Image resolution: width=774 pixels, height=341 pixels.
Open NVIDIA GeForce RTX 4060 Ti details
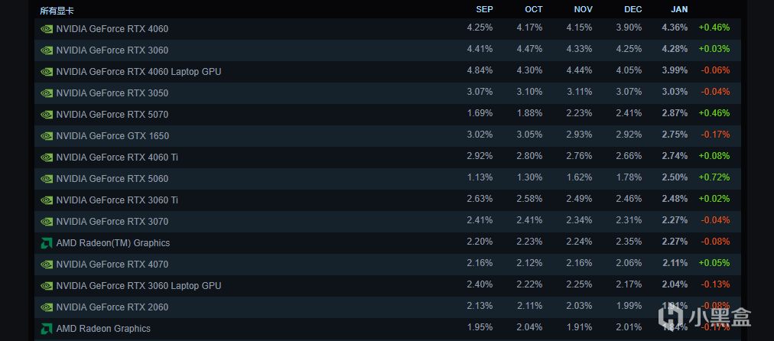(x=117, y=158)
